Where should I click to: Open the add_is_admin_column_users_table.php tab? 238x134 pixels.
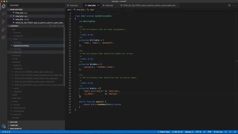click(x=149, y=5)
